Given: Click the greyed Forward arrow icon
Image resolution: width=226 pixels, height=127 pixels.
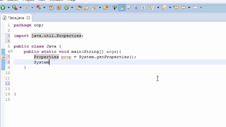Looking at the screenshot, I should [x=195, y=7].
